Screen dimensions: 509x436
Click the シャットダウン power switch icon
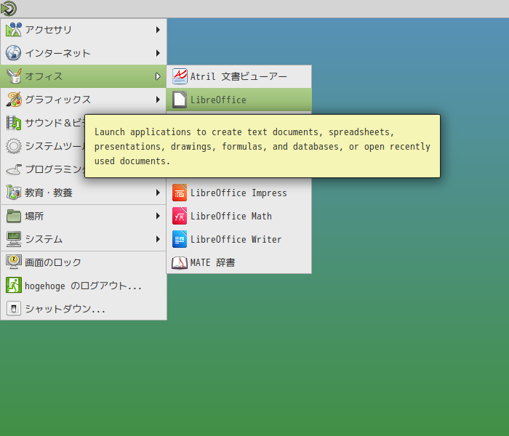click(14, 309)
